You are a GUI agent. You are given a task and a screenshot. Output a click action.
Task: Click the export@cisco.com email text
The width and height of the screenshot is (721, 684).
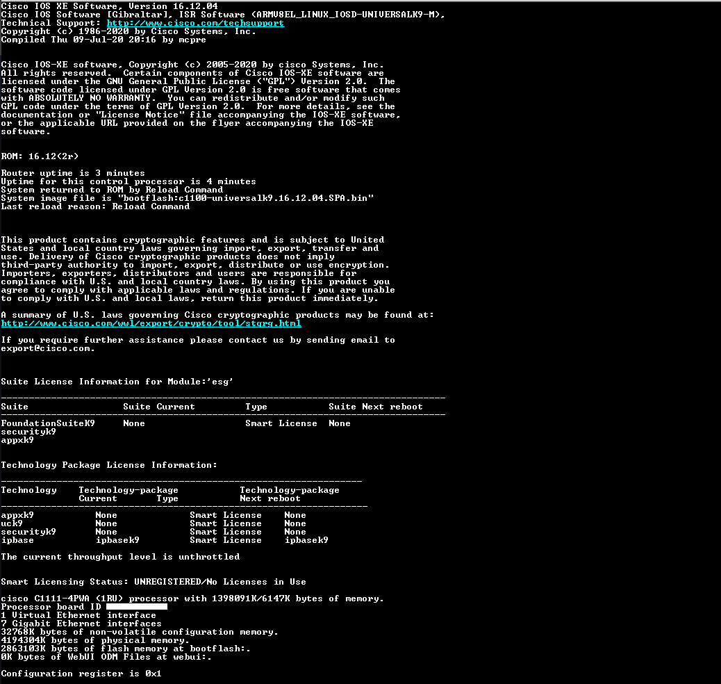point(46,348)
